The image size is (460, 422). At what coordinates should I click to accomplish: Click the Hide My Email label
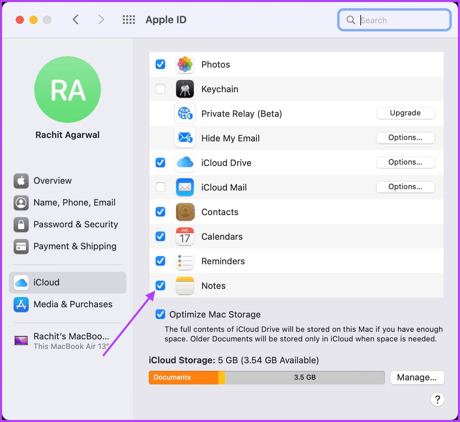pos(230,138)
